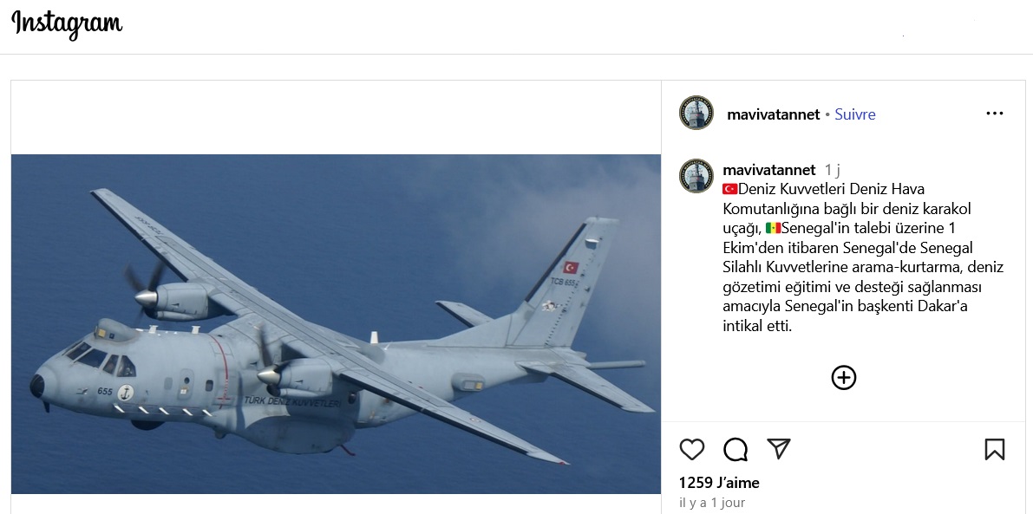Open the three-dot more options menu
This screenshot has height=514, width=1033.
pyautogui.click(x=994, y=114)
